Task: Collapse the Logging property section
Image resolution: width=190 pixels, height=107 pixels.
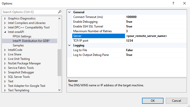Action: coord(69,45)
